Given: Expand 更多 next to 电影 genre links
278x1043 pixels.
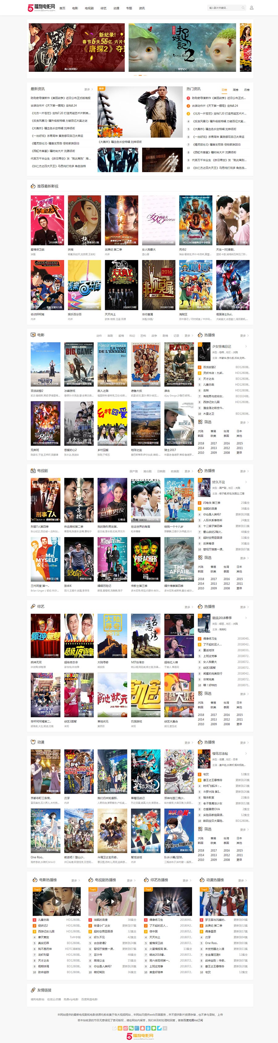Looking at the screenshot, I should [188, 335].
